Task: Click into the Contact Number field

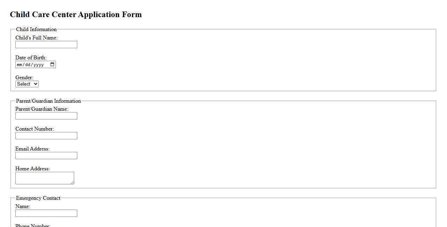Action: [x=46, y=136]
